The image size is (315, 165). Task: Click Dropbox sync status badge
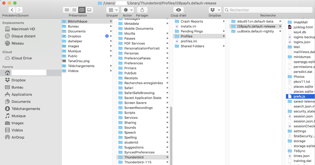(x=107, y=36)
